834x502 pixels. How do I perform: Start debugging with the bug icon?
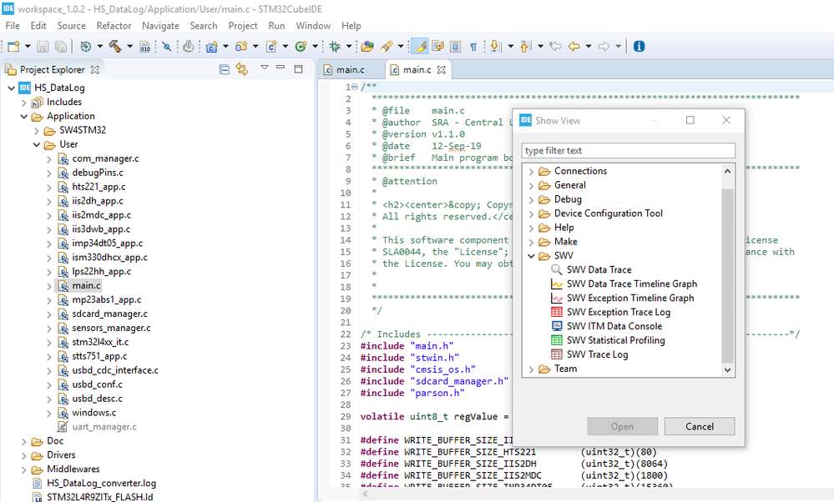coord(335,47)
